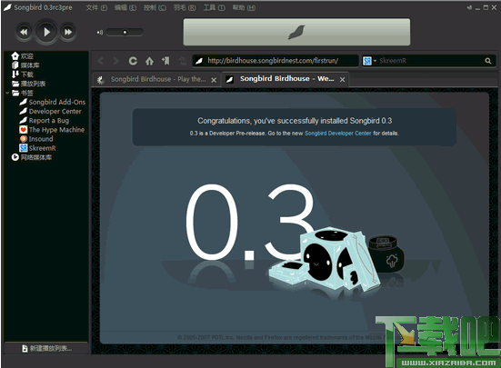
Task: Collapse the bookmarks folder in sidebar
Action: click(x=7, y=93)
